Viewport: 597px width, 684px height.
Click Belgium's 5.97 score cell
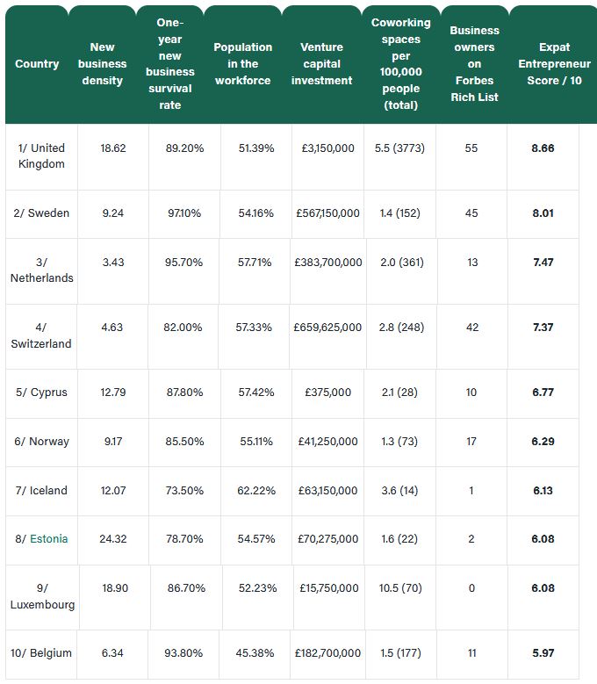543,654
